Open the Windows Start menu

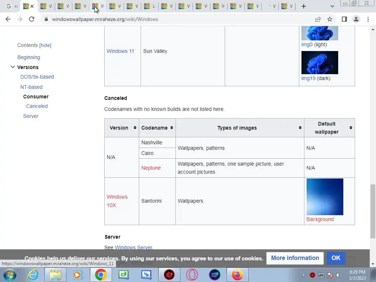coord(10,275)
